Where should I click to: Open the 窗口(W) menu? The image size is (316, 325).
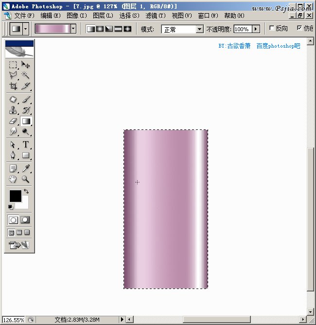[208, 16]
